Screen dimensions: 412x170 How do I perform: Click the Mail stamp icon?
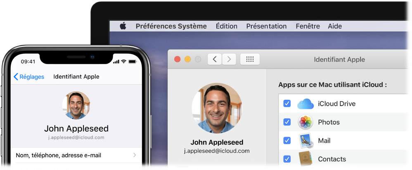coord(305,141)
